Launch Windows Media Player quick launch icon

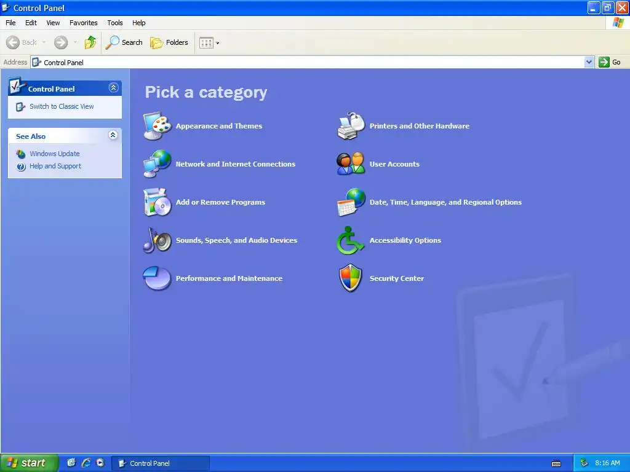(x=100, y=463)
